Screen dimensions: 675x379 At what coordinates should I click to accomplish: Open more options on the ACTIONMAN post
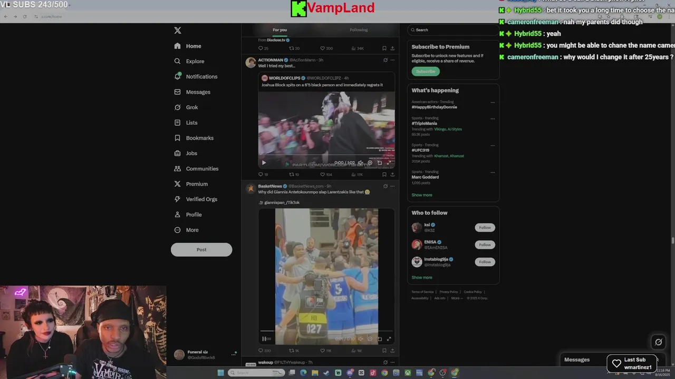[x=392, y=60]
